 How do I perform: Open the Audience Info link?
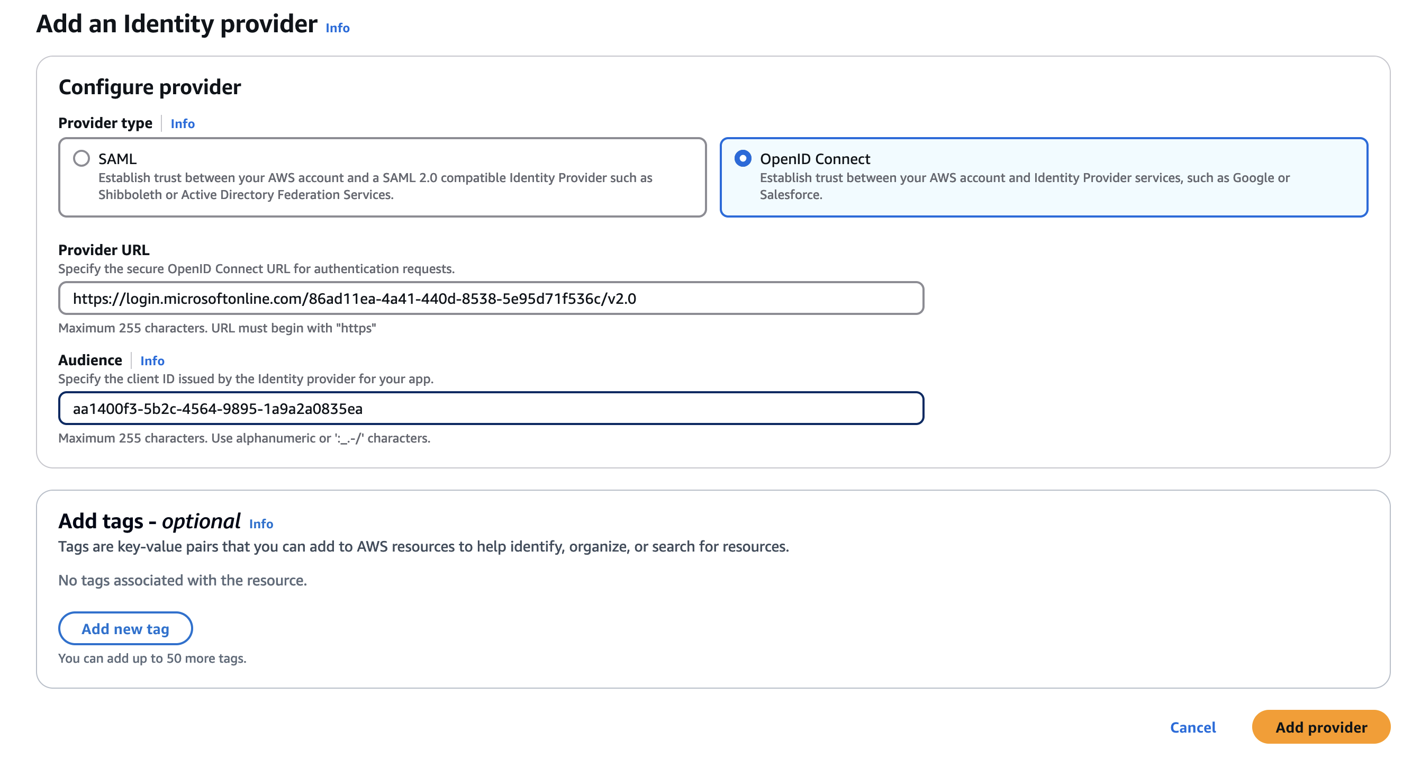click(152, 360)
